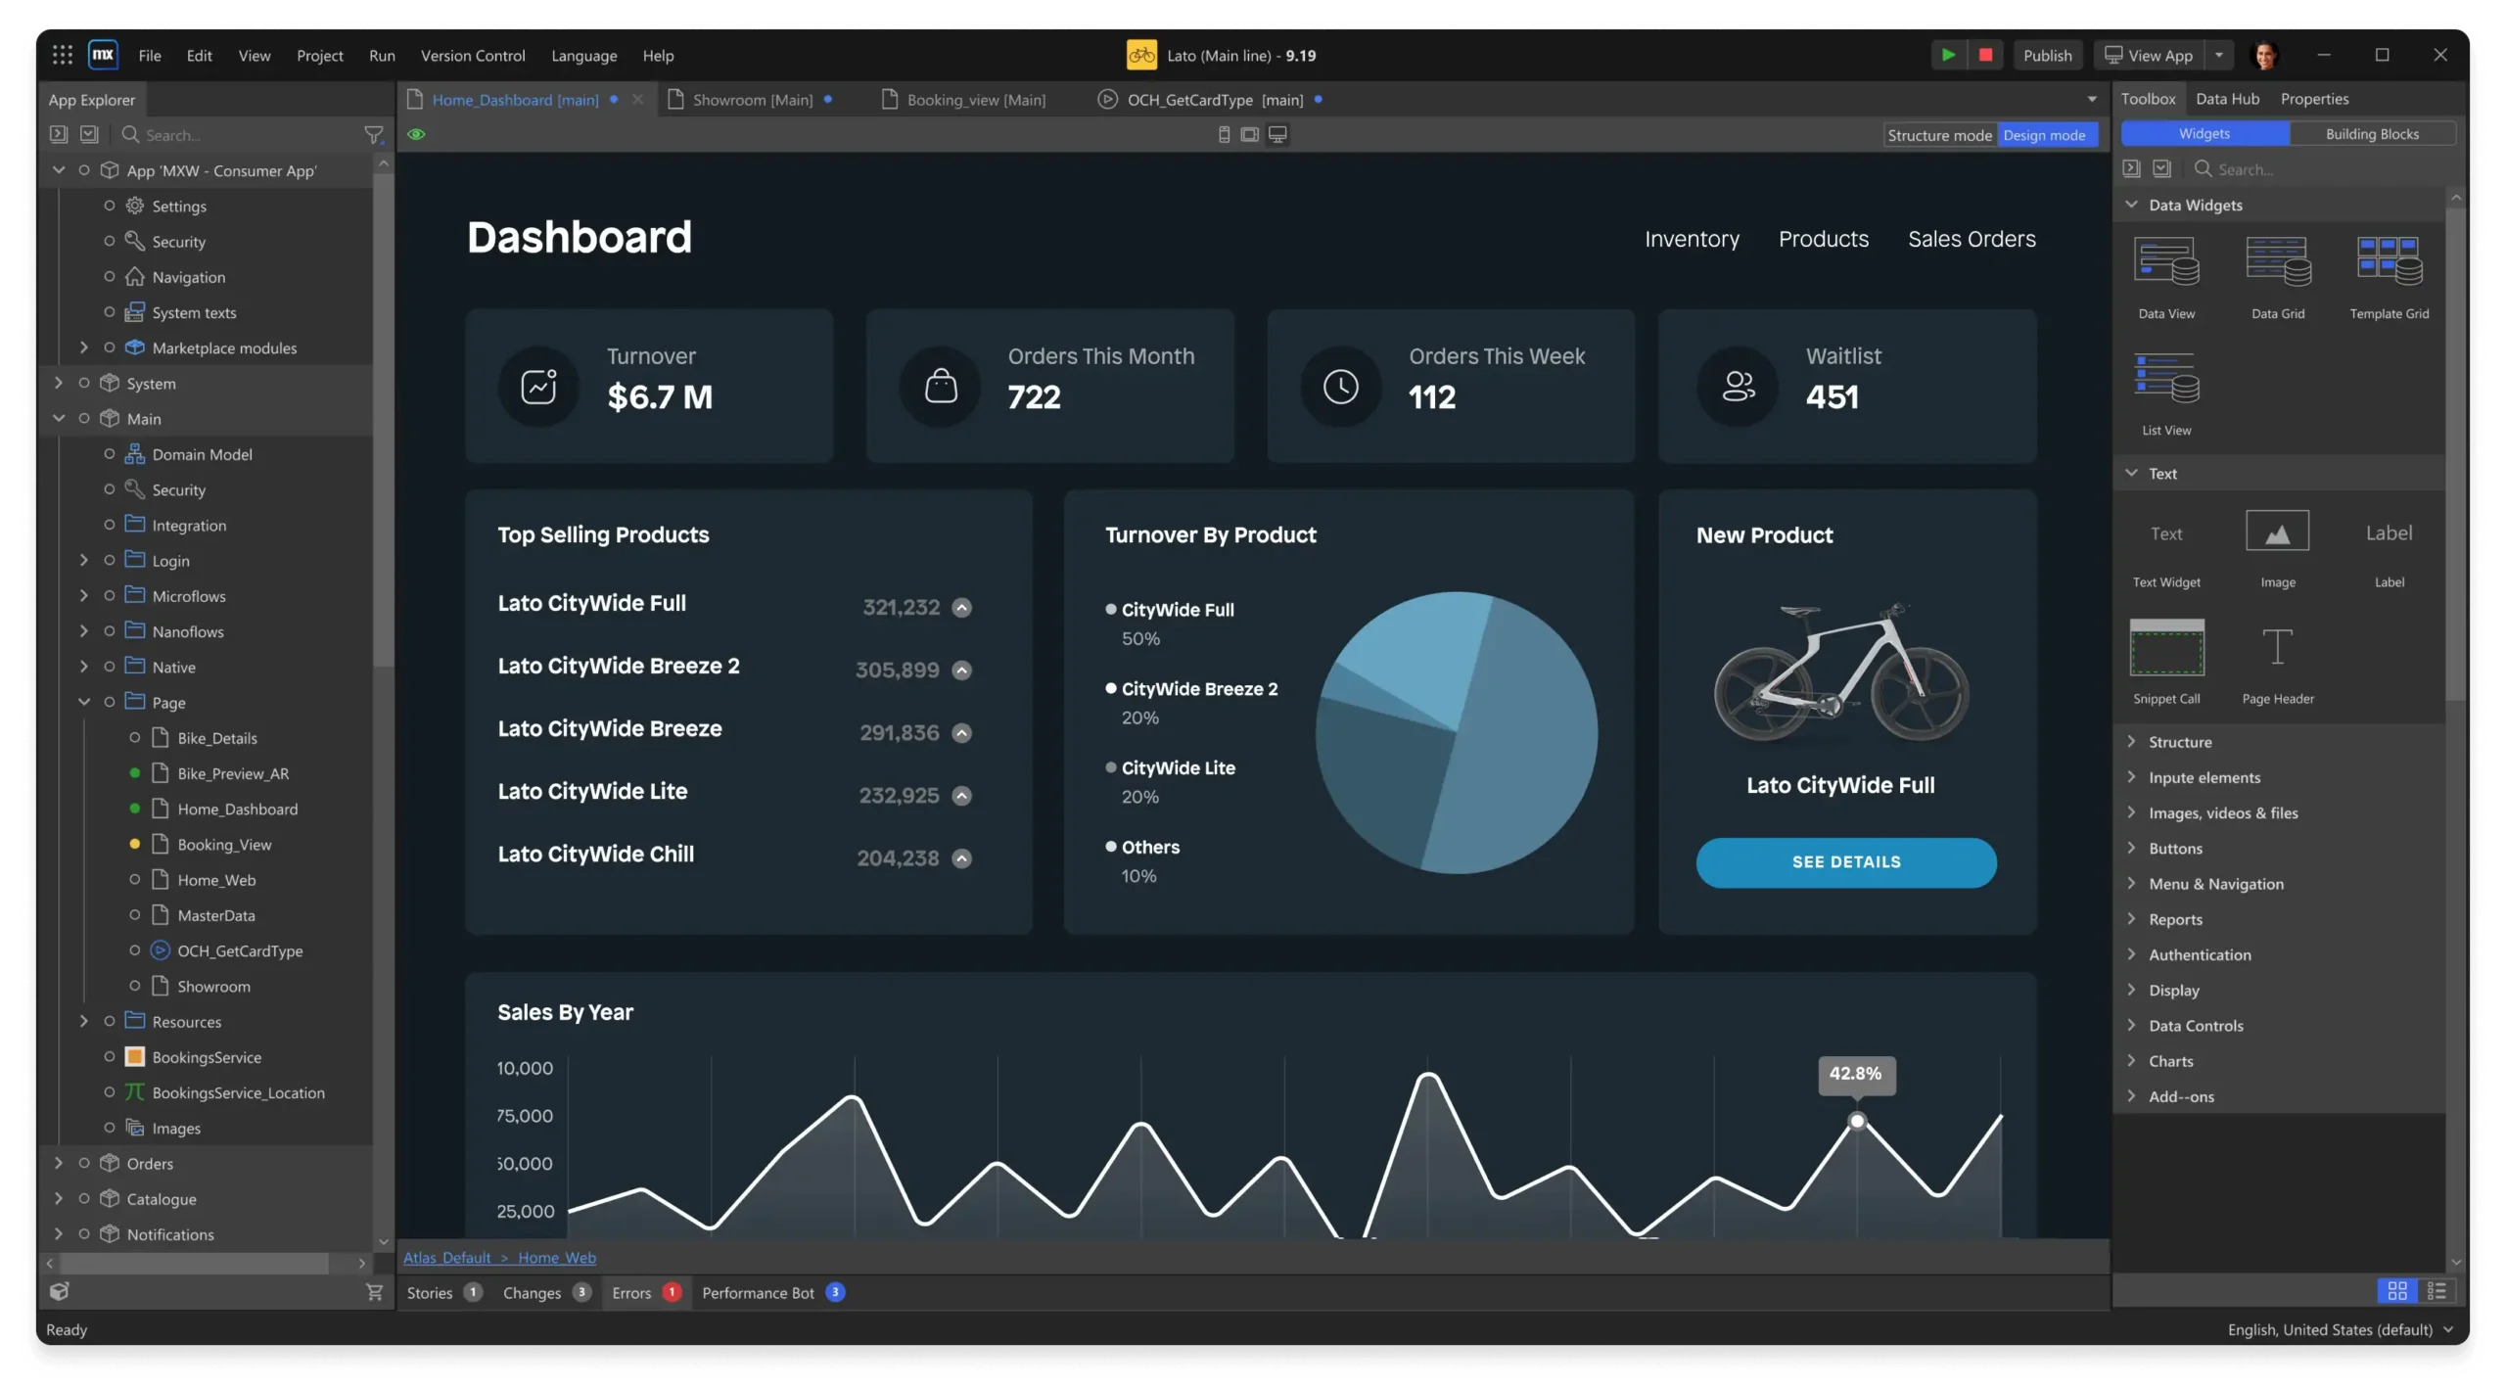Switch preview to phone device view

pos(1224,134)
